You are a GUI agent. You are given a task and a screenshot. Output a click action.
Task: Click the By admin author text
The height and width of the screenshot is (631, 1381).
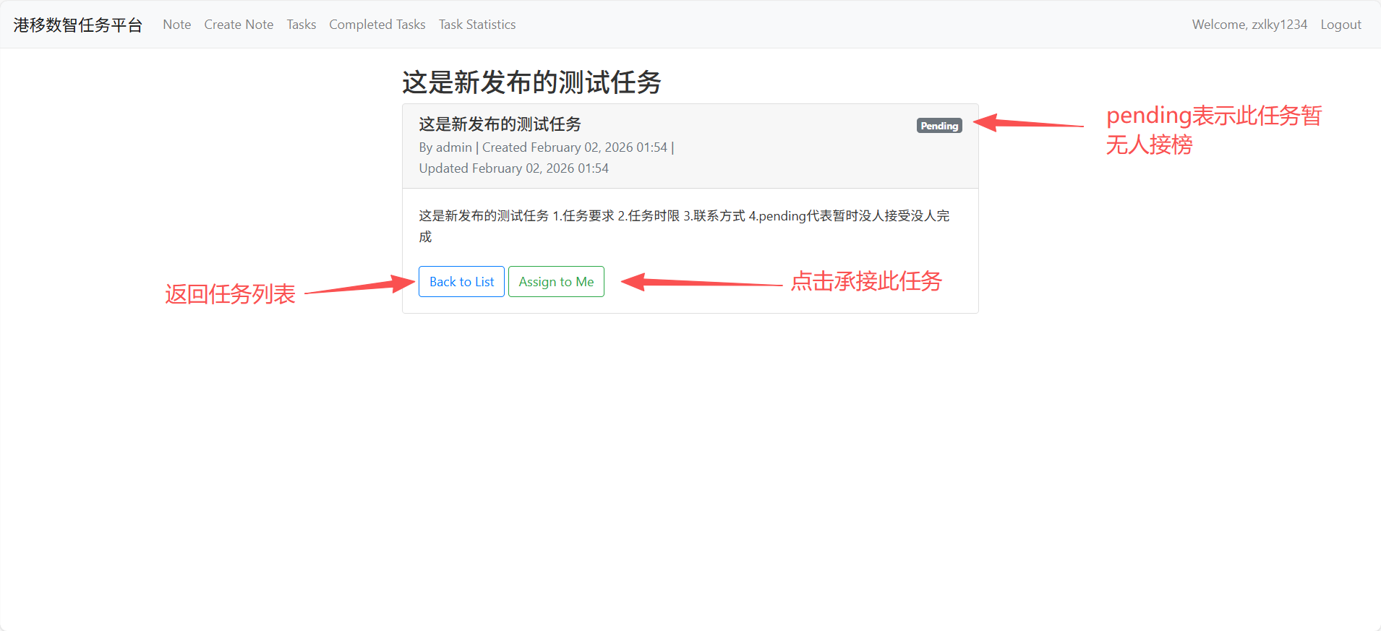pyautogui.click(x=445, y=147)
